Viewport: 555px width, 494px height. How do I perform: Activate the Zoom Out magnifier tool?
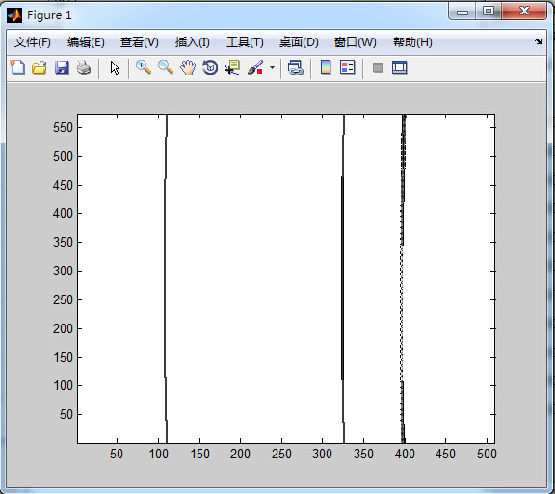click(x=166, y=67)
